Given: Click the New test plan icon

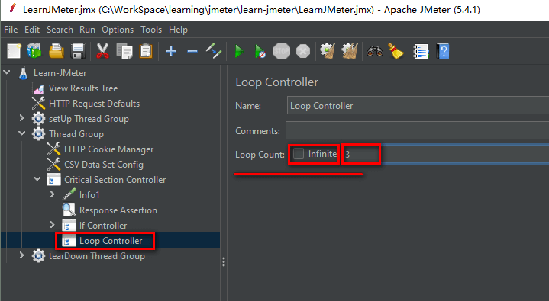Looking at the screenshot, I should pos(14,51).
